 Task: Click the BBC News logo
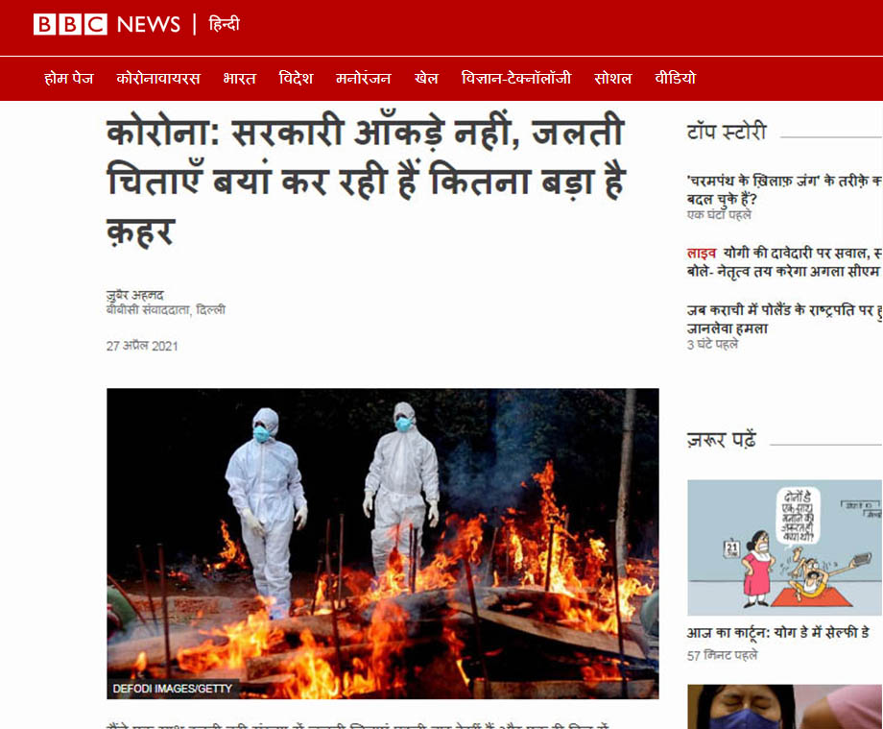pyautogui.click(x=107, y=24)
